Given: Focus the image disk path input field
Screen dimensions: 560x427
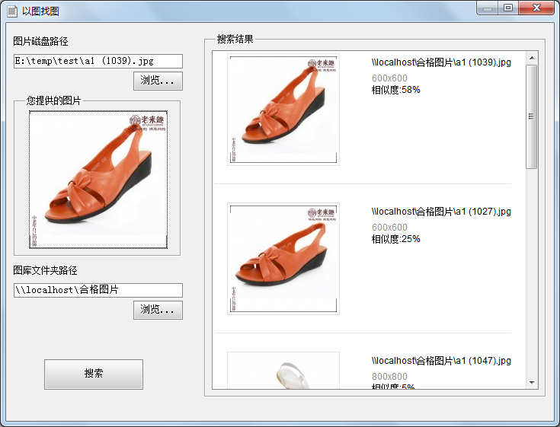Looking at the screenshot, I should [98, 61].
